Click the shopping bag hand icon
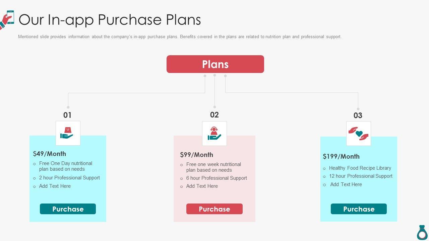The height and width of the screenshot is (241, 429). tap(68, 133)
